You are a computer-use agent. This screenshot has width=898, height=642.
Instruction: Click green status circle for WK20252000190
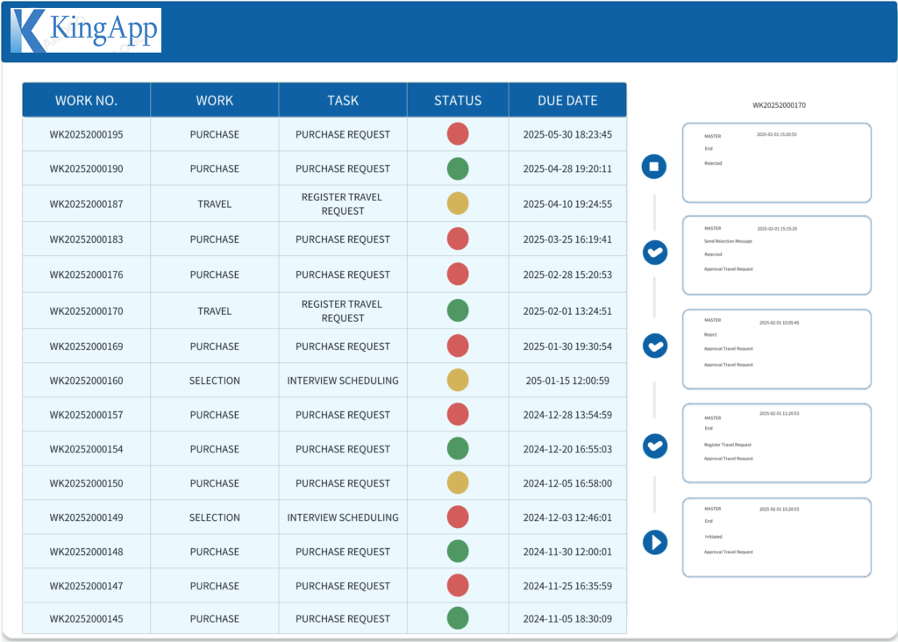click(x=458, y=168)
